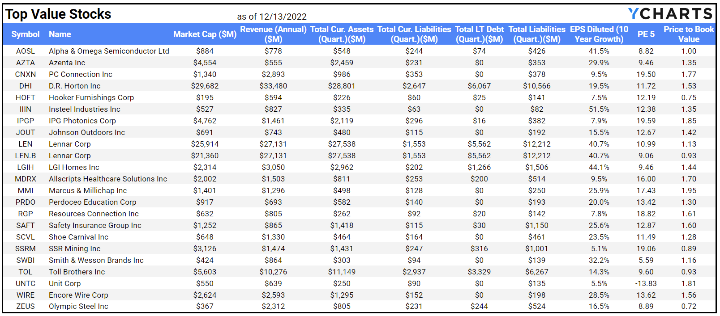Select the Revenue (Annual) column header
This screenshot has height=316, width=720.
point(273,34)
